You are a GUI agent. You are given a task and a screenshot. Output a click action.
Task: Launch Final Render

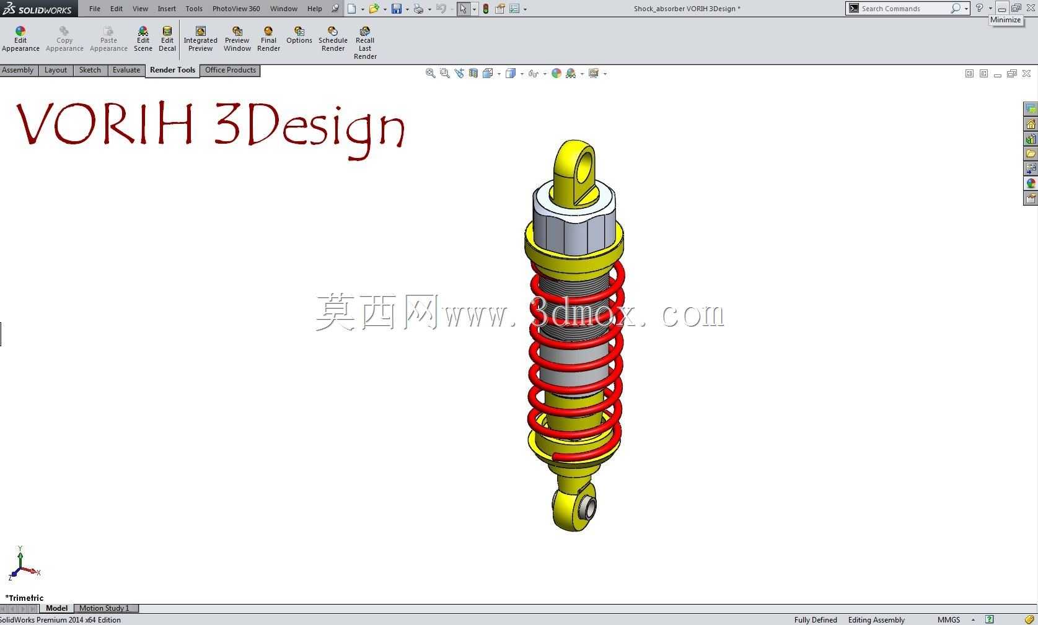pos(268,39)
